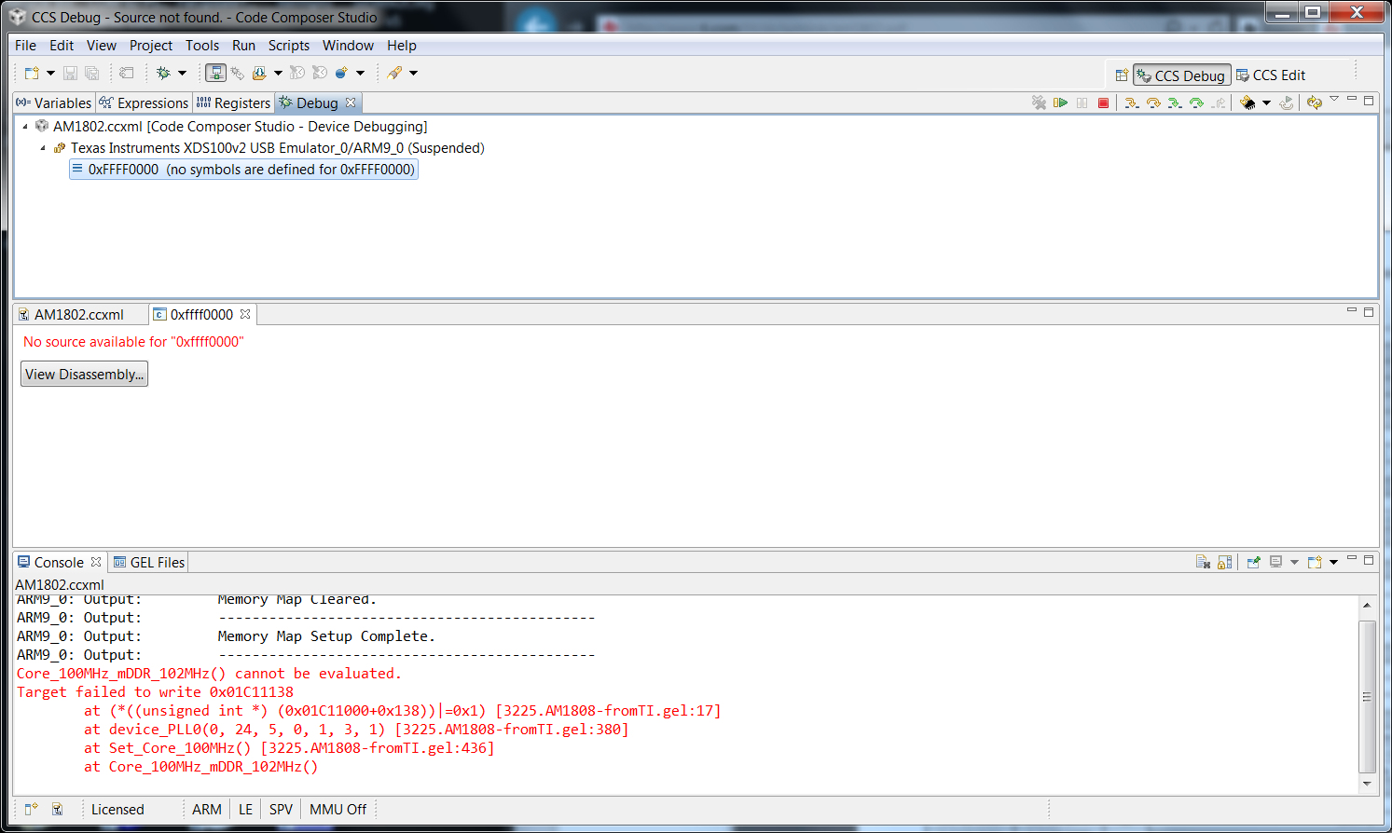Switch to the GEL Files tab
This screenshot has width=1392, height=833.
149,563
